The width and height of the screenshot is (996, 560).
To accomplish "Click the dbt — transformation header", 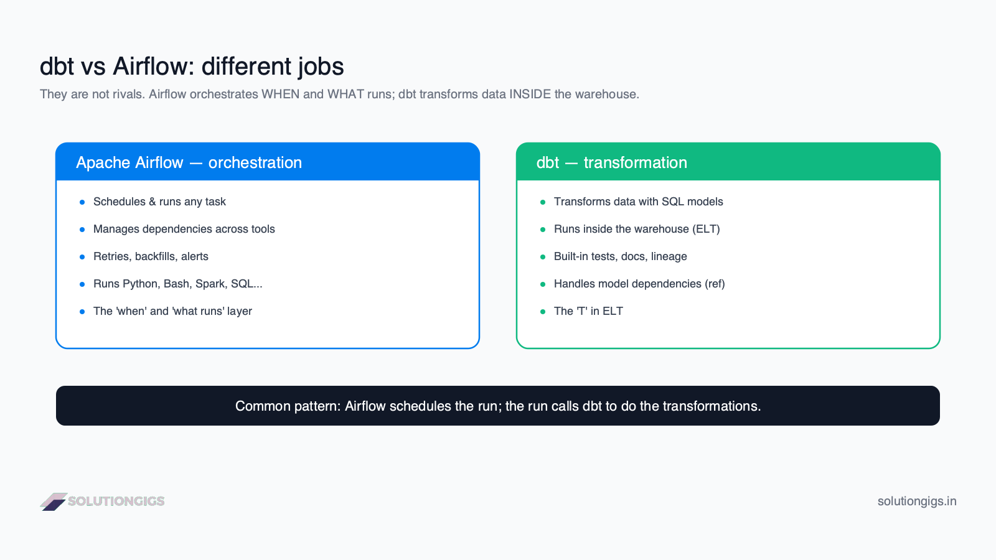I will [x=728, y=162].
